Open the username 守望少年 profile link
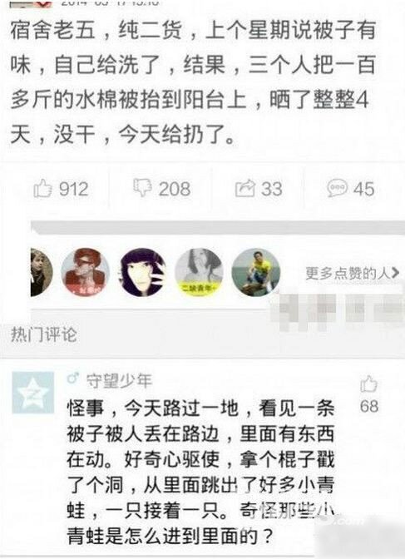The height and width of the screenshot is (559, 405). click(x=119, y=381)
